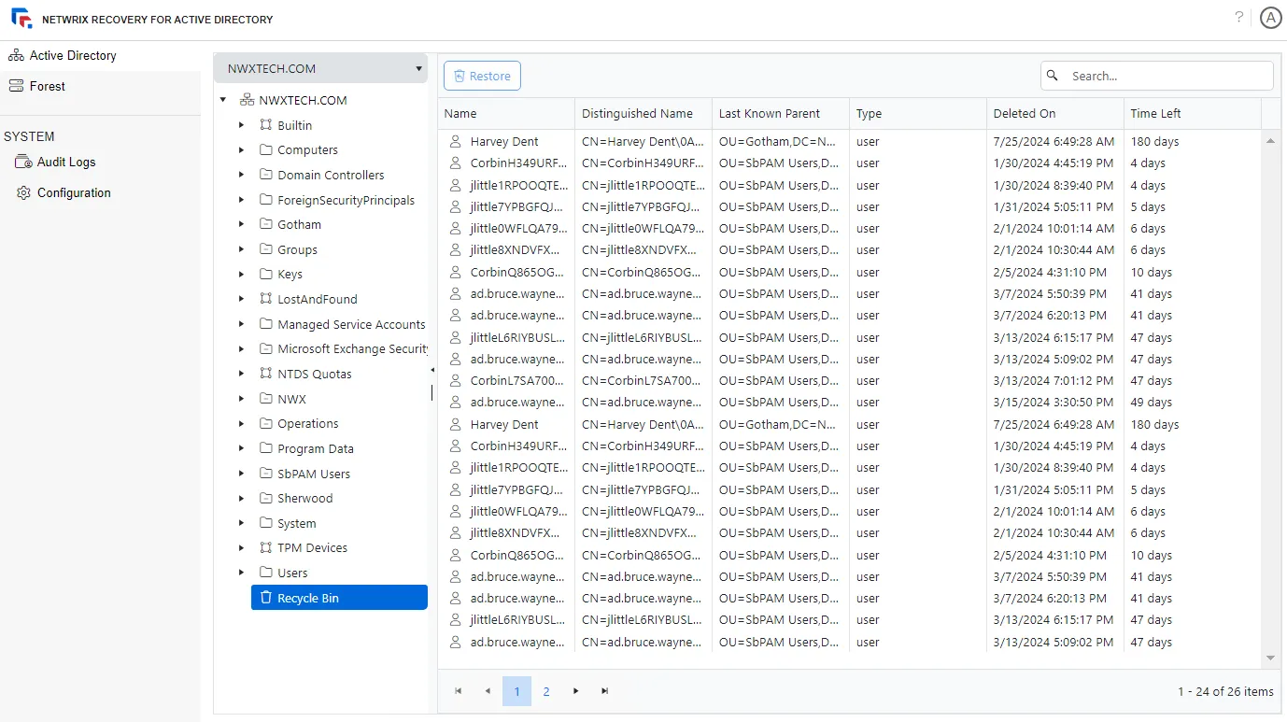
Task: Go to the next page arrow
Action: [575, 691]
